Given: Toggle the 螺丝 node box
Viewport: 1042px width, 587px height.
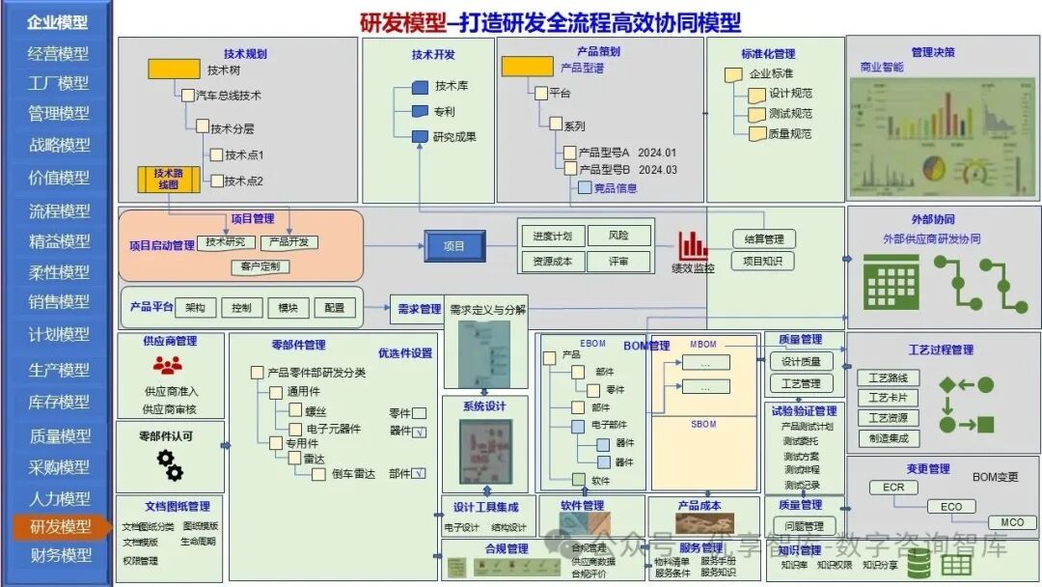Looking at the screenshot, I should (x=295, y=411).
